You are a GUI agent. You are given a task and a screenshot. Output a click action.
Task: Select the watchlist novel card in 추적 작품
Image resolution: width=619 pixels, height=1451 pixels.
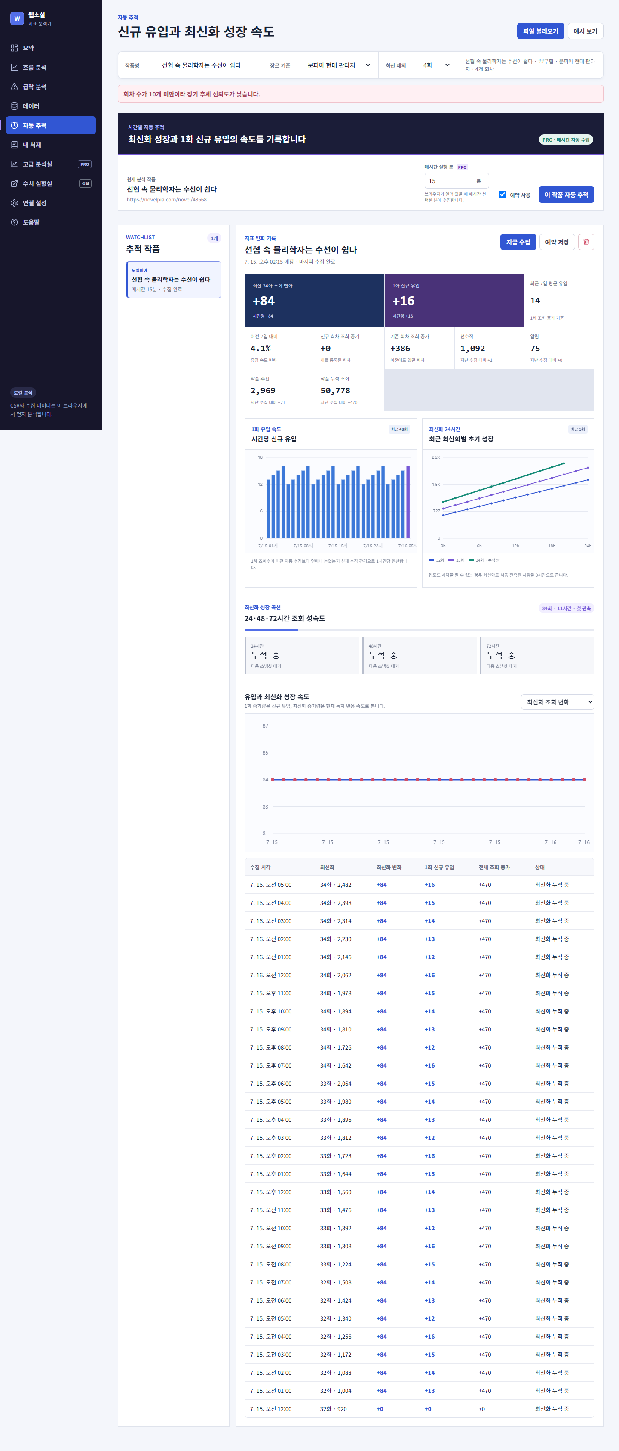coord(174,279)
